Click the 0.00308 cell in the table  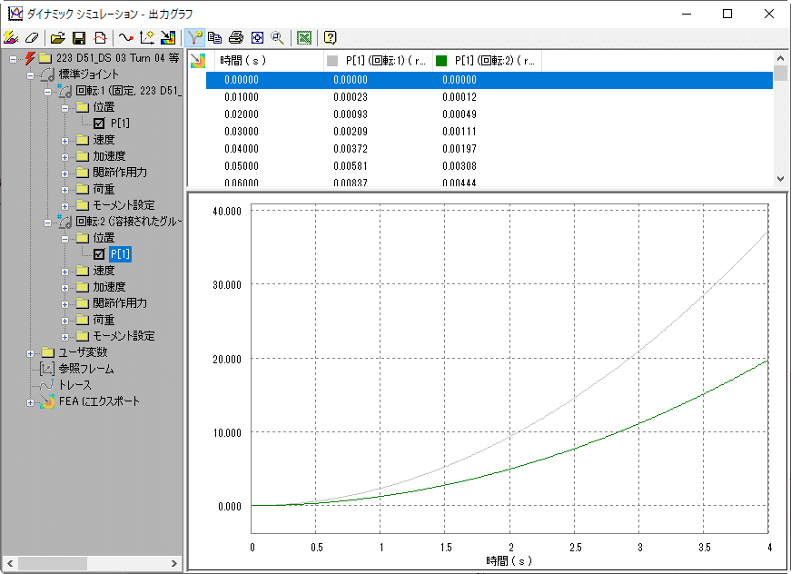click(x=460, y=166)
